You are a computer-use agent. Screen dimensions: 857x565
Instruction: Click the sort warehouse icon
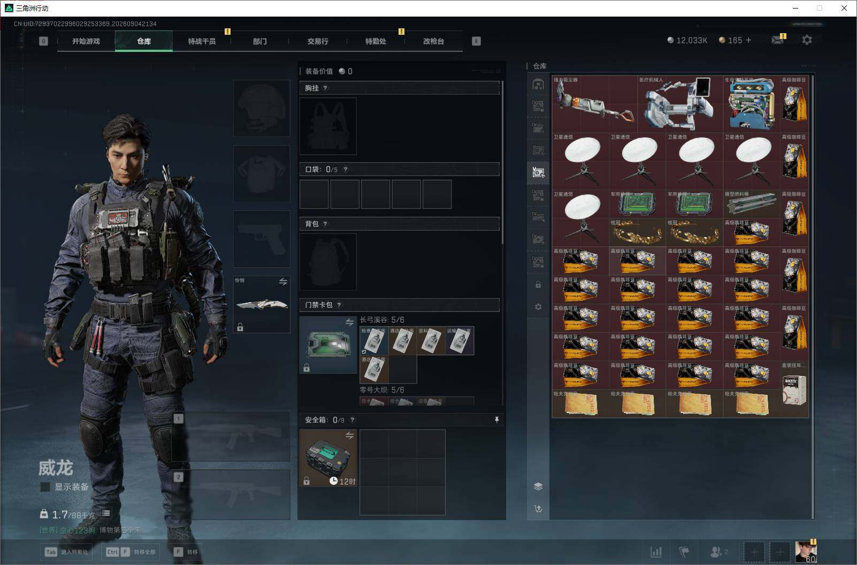(538, 508)
